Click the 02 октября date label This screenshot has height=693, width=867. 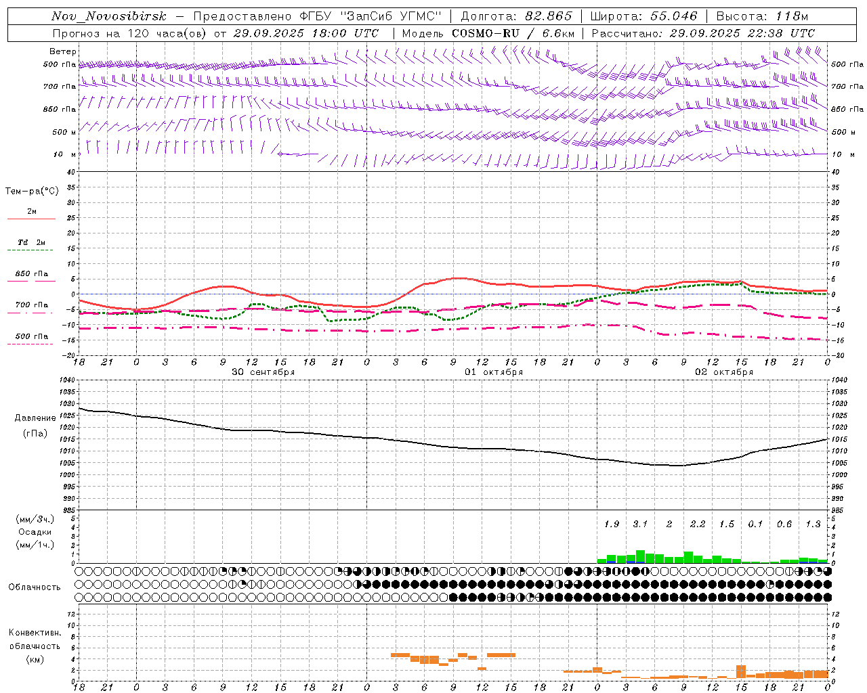(x=724, y=372)
